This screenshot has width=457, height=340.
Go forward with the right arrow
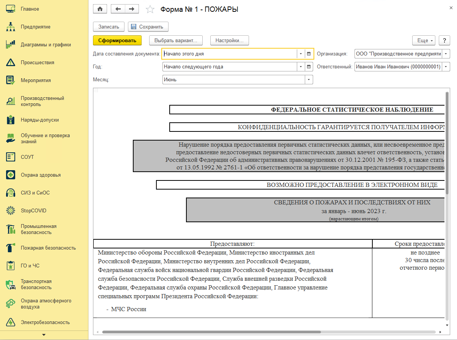point(132,9)
